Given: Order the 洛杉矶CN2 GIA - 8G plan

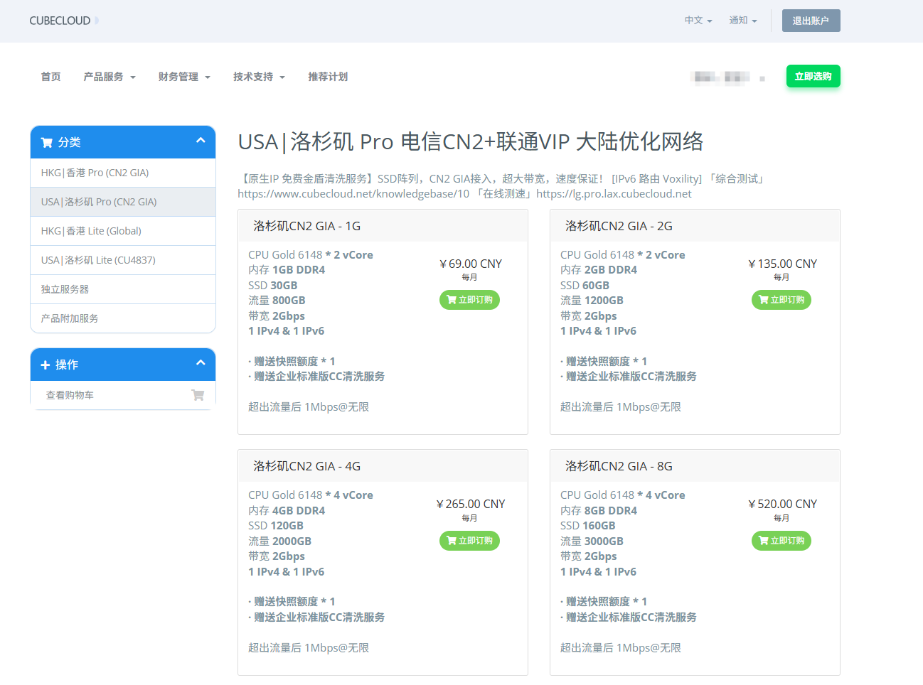Looking at the screenshot, I should [781, 541].
